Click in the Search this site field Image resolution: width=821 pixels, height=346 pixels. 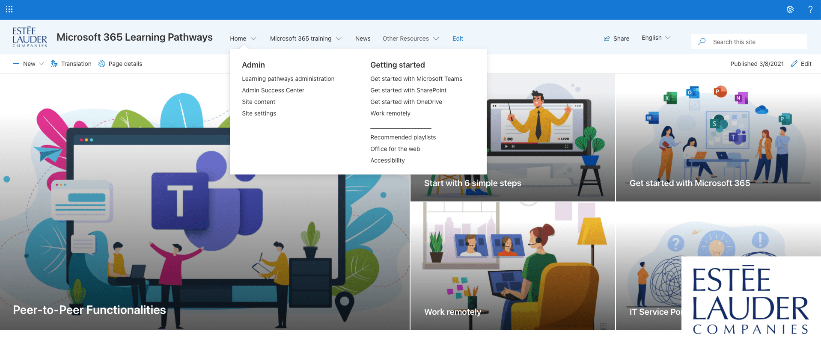coord(749,42)
